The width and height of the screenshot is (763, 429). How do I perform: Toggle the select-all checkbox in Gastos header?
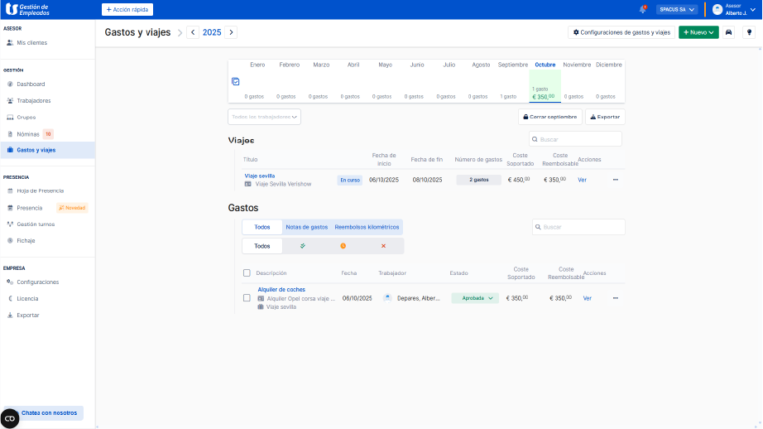click(247, 272)
